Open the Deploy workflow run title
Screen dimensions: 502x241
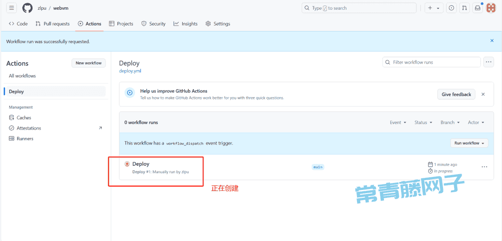141,163
